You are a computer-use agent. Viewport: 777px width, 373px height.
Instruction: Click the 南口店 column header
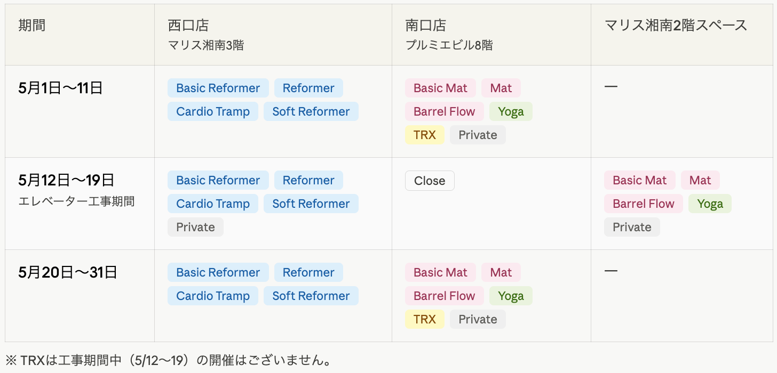click(x=425, y=25)
